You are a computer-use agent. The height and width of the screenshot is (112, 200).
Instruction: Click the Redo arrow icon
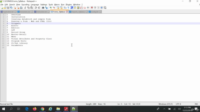coord(39,7)
